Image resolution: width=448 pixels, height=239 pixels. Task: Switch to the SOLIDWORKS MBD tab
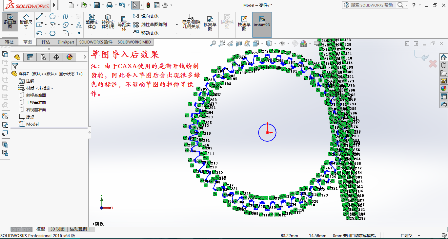coord(134,42)
